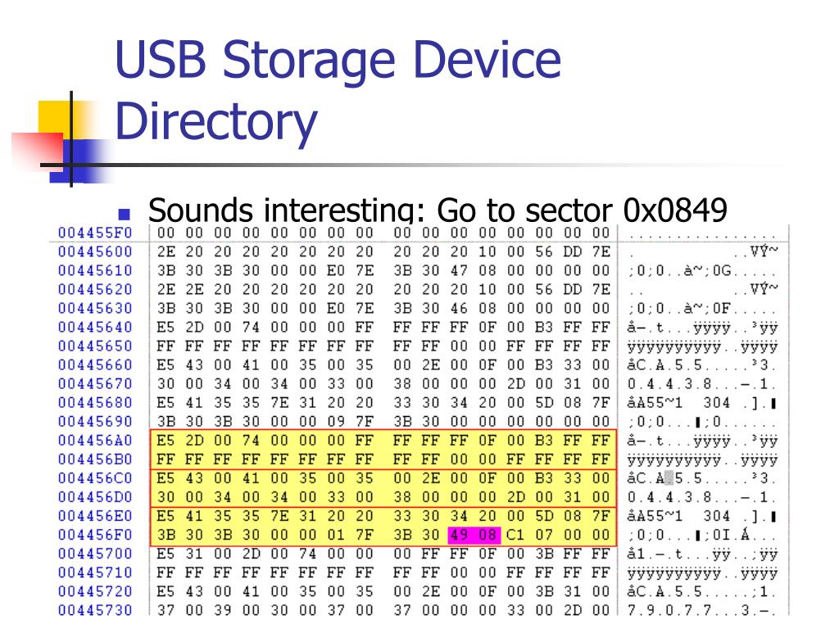Viewport: 839px width, 629px height.
Task: Click the gray highlighted ASCII character at 004456C0
Action: tap(669, 478)
